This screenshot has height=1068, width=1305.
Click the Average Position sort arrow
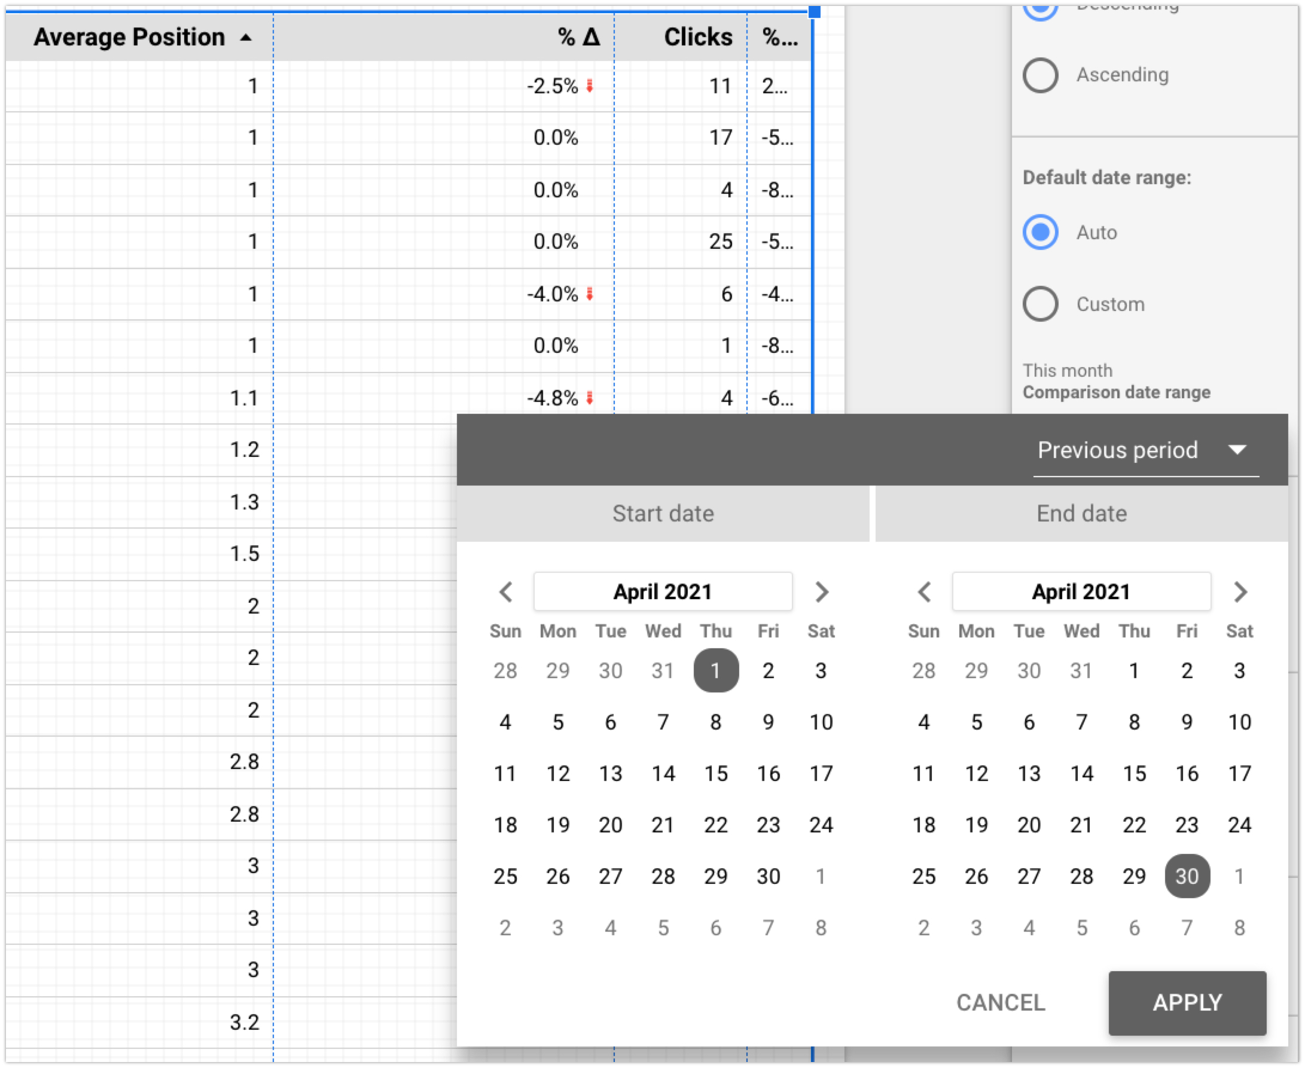(246, 38)
